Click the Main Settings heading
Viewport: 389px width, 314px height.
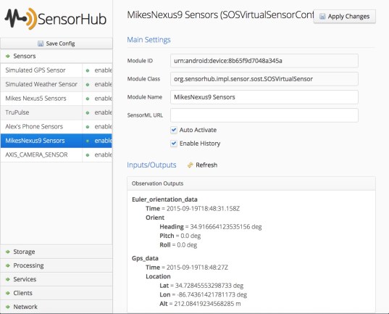(x=149, y=40)
